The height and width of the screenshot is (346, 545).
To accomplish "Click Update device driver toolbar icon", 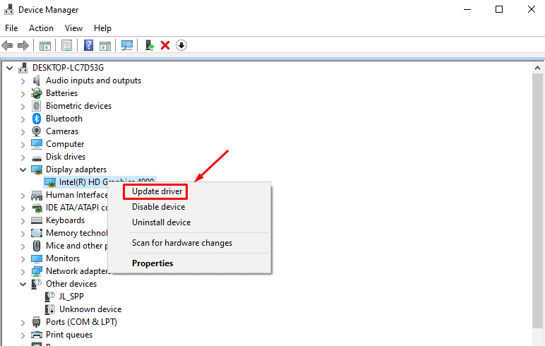I will (x=150, y=45).
